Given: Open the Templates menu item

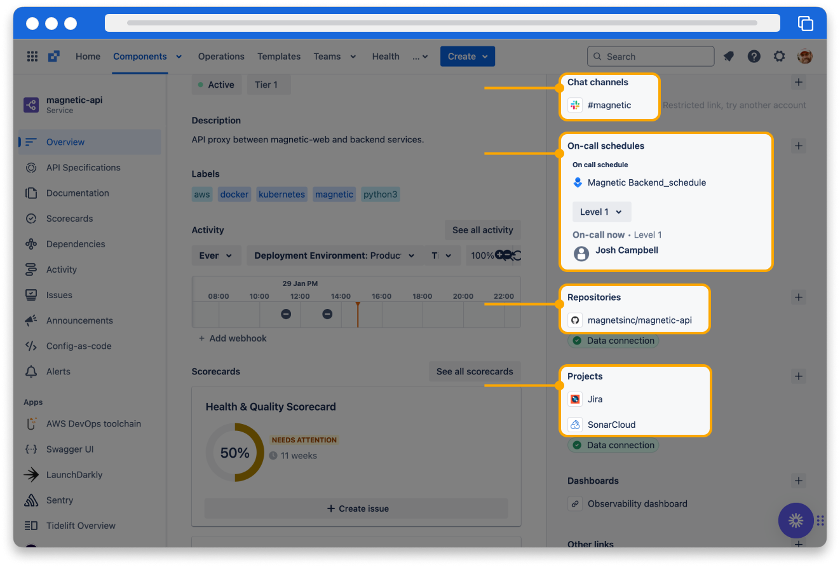Looking at the screenshot, I should [x=279, y=57].
